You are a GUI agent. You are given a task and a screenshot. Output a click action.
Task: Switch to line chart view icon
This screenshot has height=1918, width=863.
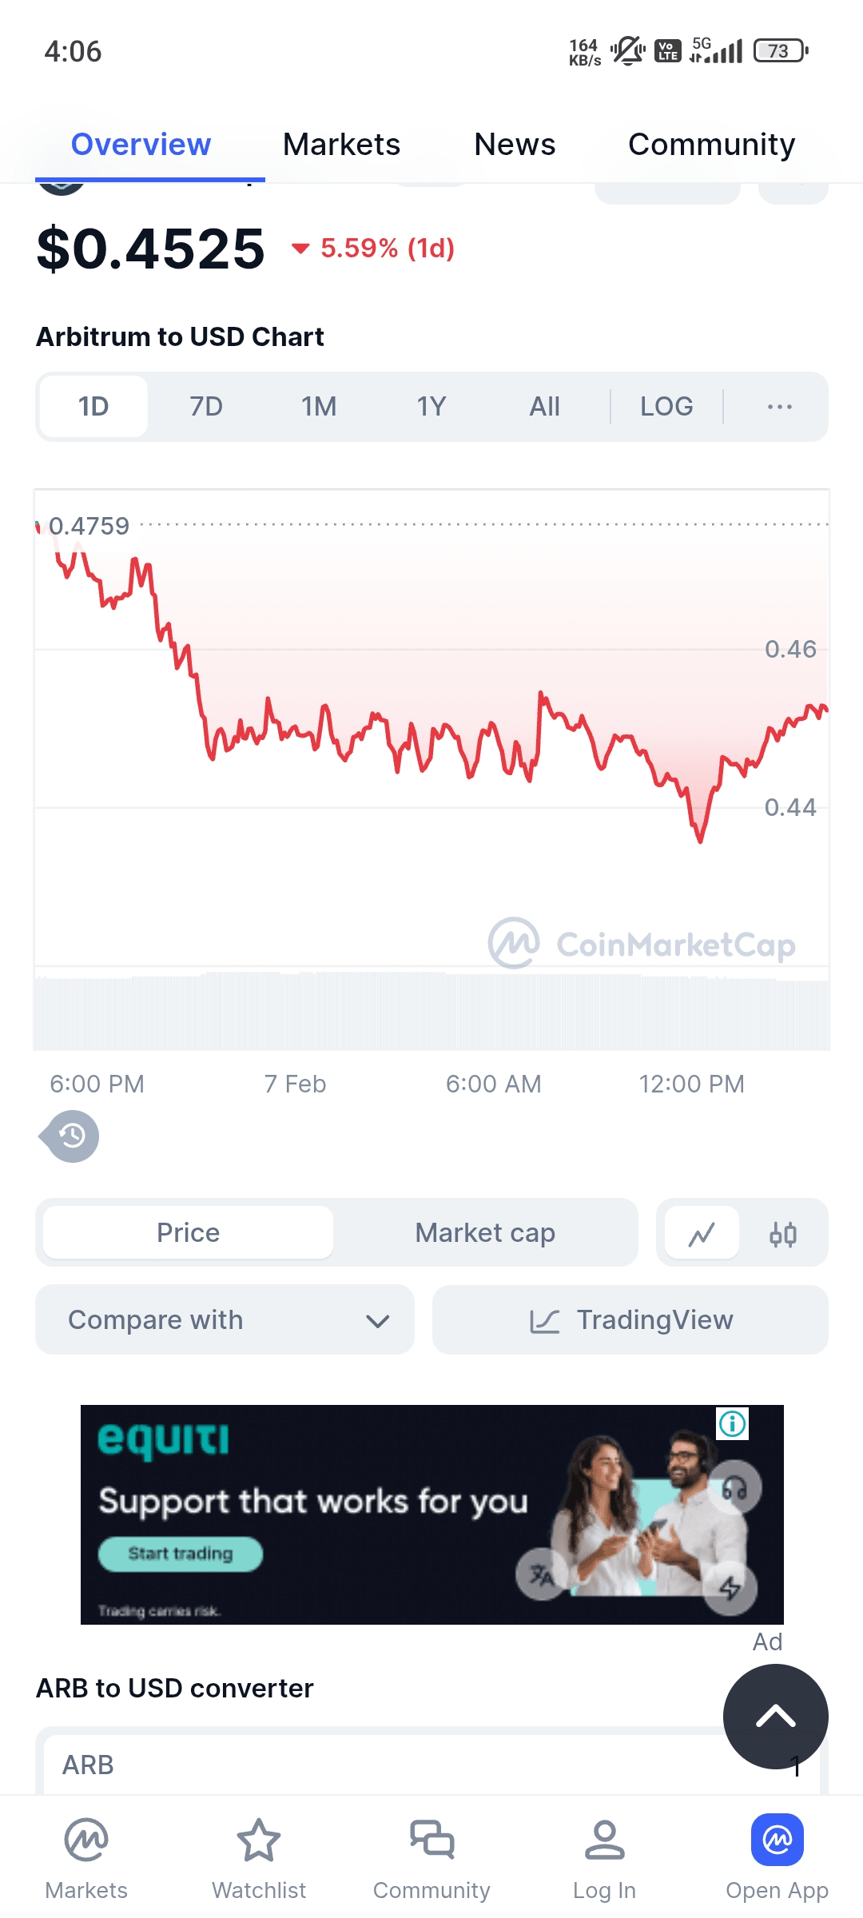(x=702, y=1233)
